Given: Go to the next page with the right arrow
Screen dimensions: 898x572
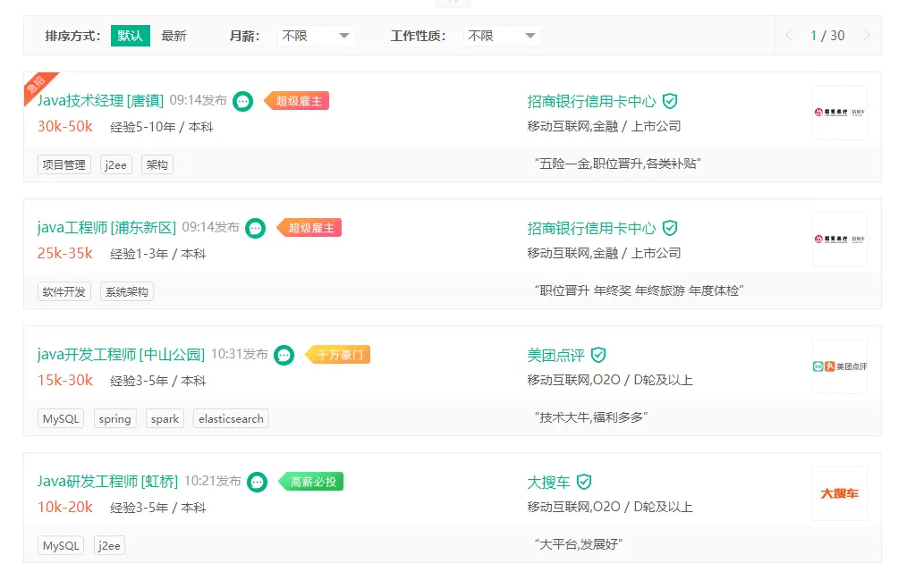Looking at the screenshot, I should (867, 36).
